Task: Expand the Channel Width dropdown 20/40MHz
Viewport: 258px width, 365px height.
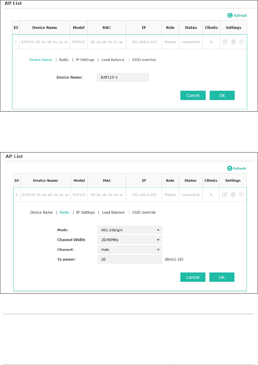Action: click(130, 240)
